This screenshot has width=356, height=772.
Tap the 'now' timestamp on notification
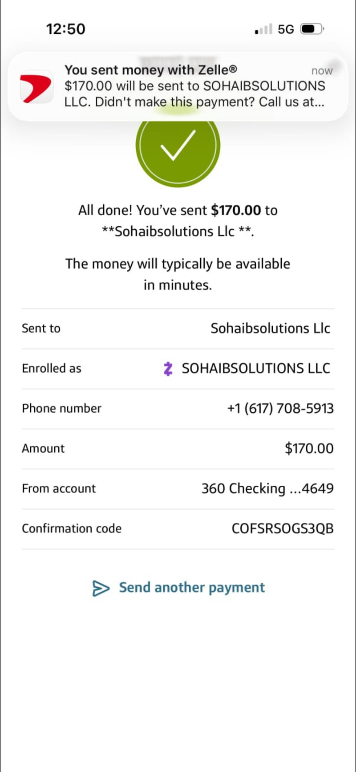(322, 71)
